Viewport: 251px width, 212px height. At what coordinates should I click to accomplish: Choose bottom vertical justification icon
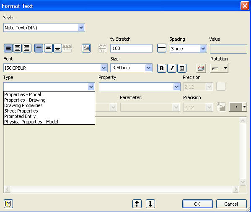57,48
